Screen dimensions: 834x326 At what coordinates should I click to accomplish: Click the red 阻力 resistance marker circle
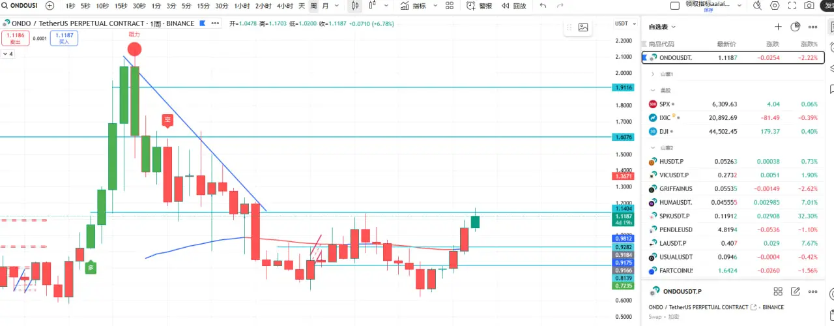(134, 49)
